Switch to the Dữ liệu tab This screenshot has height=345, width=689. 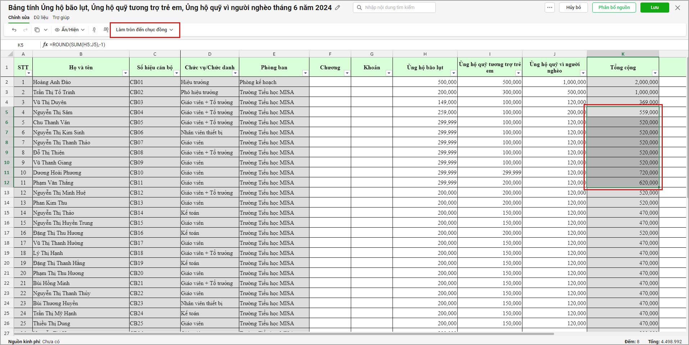[x=41, y=18]
